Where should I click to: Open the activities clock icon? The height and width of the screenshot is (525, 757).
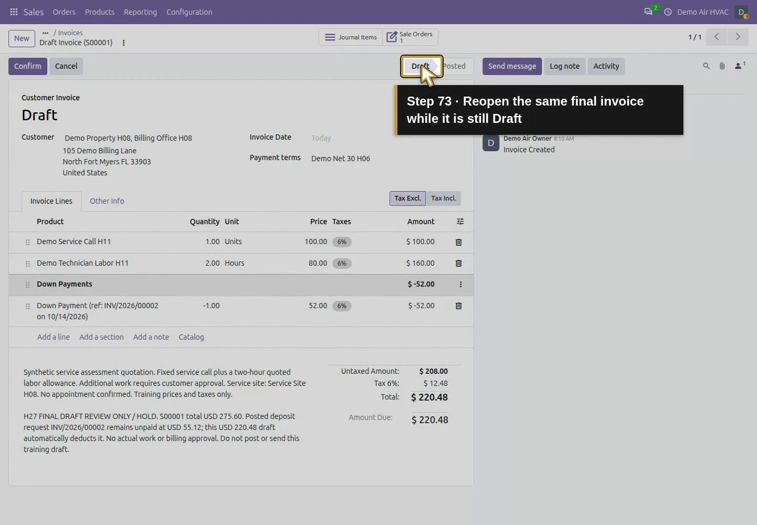coord(668,12)
